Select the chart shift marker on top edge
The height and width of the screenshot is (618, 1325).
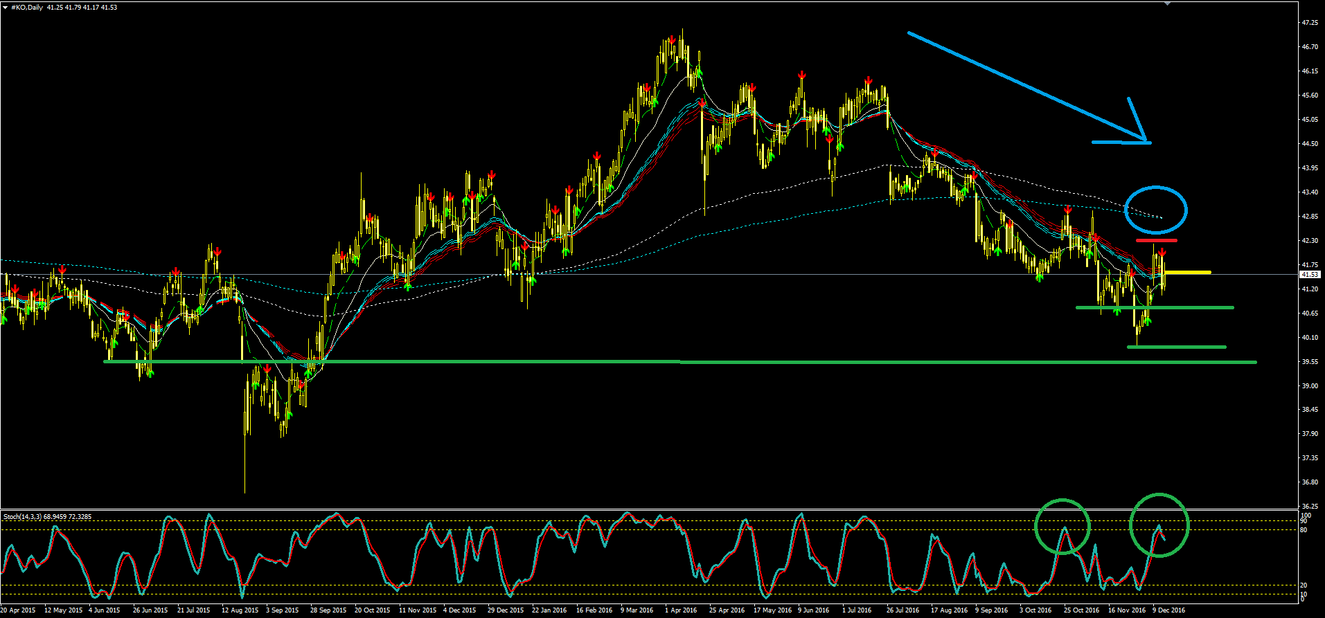[x=1168, y=3]
